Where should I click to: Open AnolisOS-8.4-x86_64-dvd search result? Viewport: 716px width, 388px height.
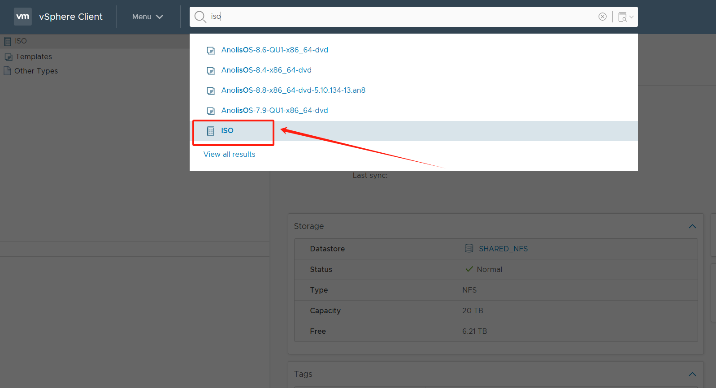(266, 70)
